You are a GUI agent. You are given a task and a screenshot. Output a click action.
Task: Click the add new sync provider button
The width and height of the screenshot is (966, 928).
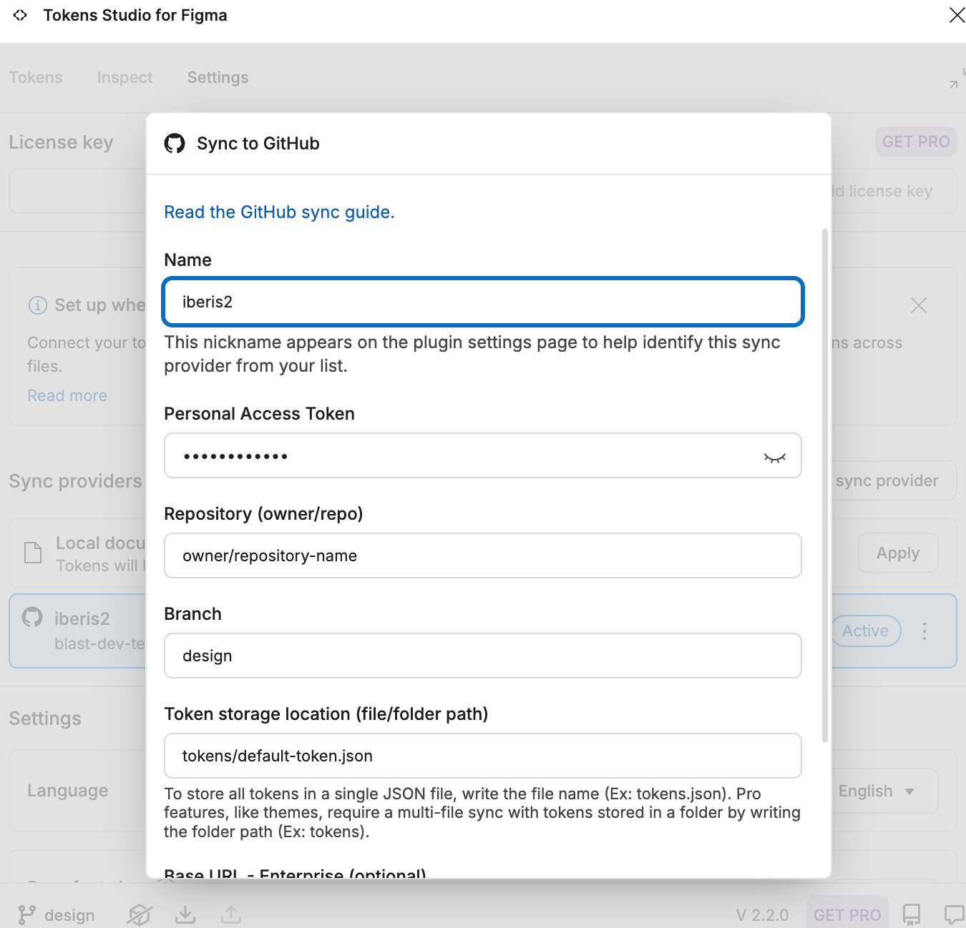click(893, 480)
